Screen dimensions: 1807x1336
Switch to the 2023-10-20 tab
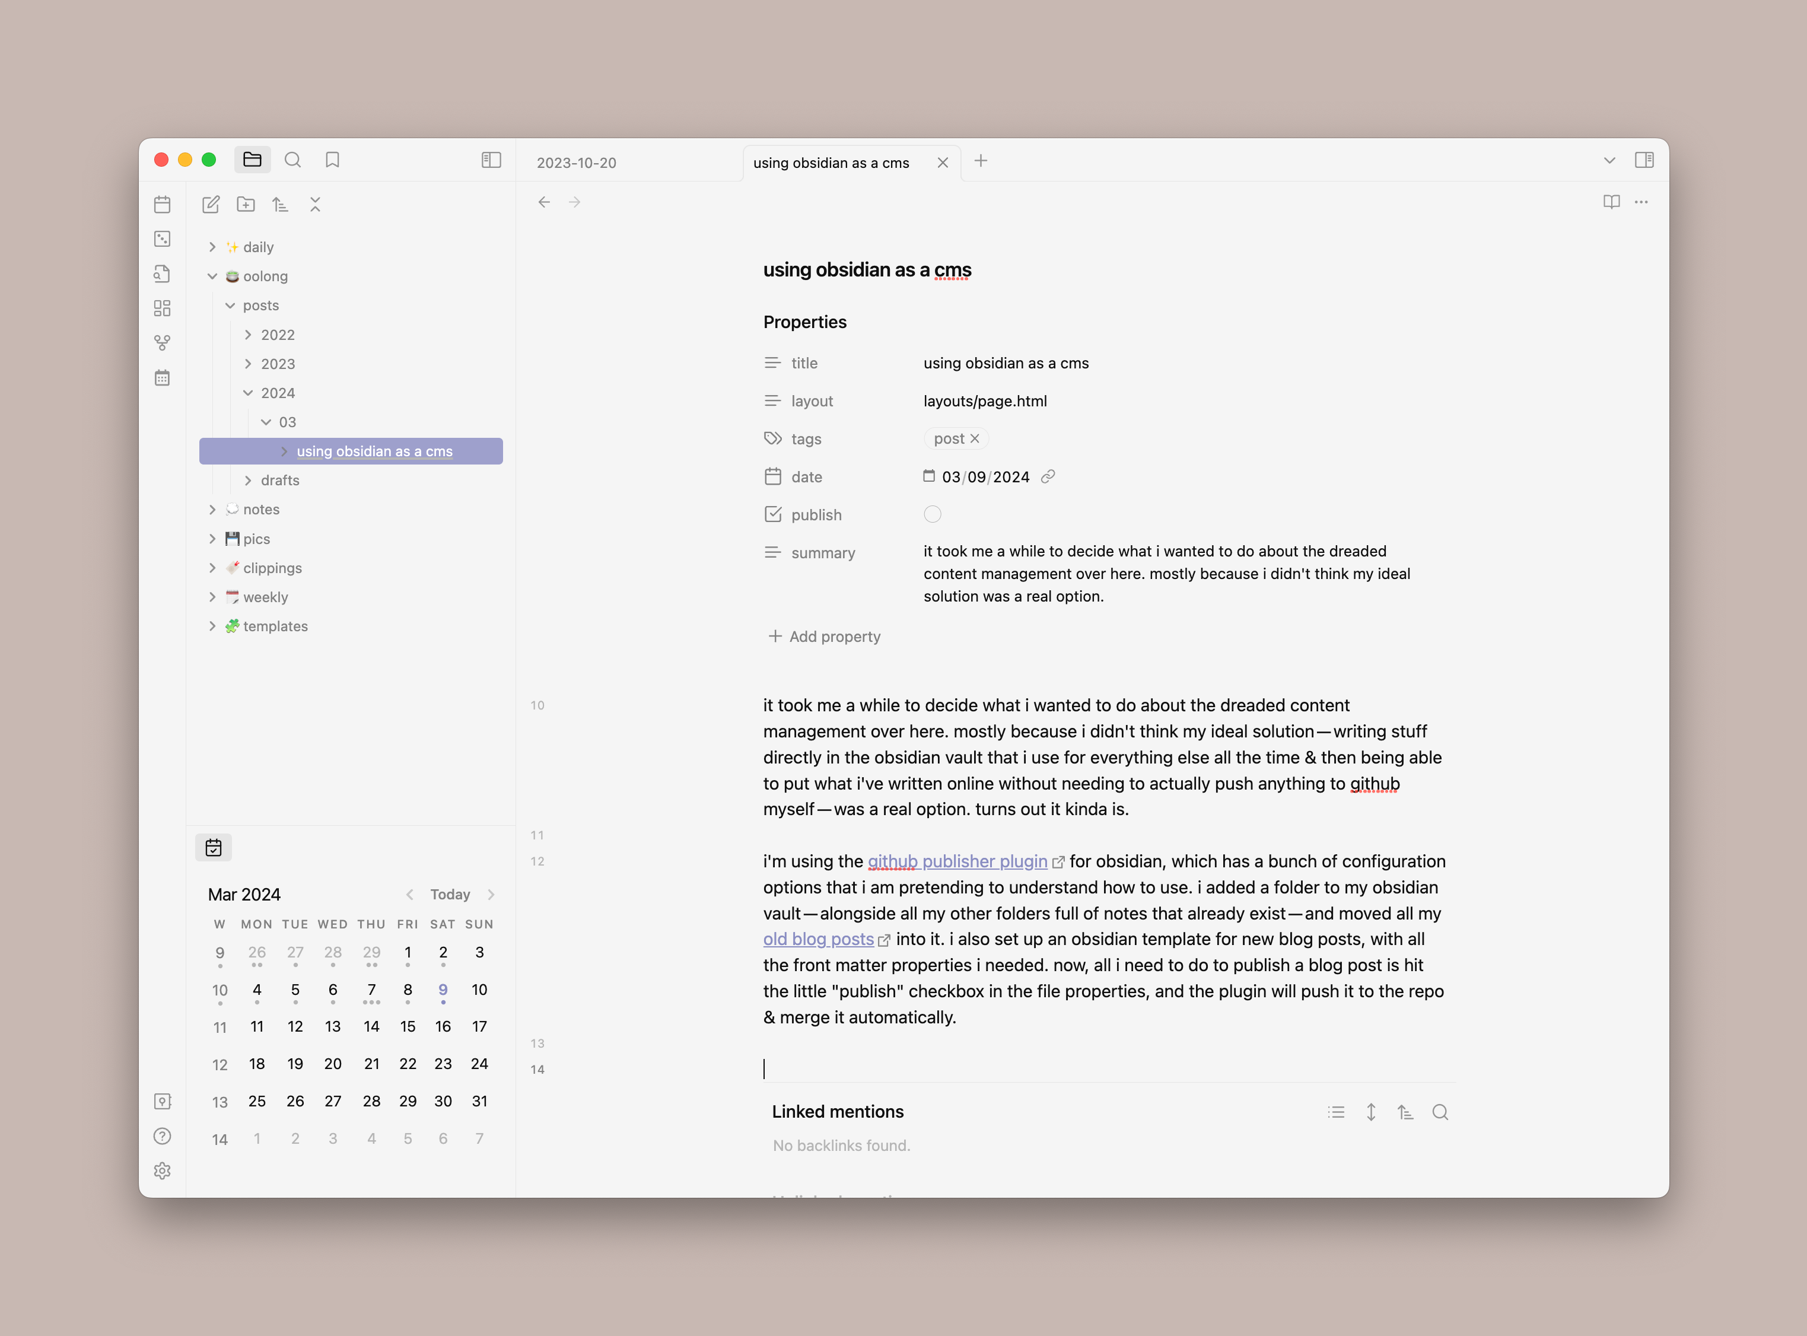click(577, 163)
